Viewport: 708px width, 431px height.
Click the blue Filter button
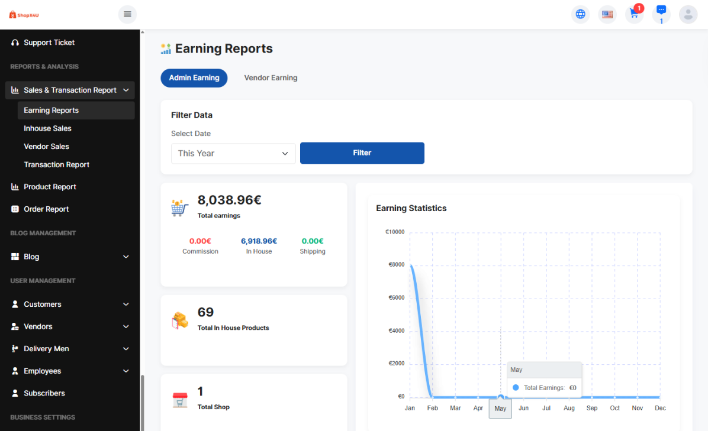click(x=362, y=153)
